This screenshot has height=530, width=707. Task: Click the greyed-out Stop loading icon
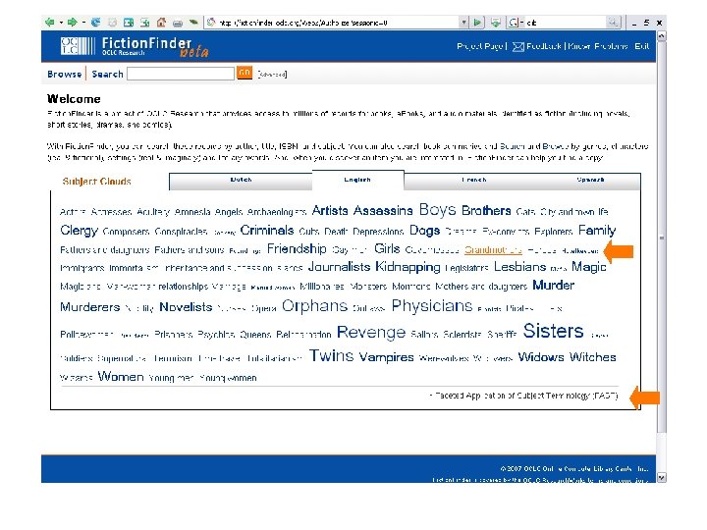click(112, 22)
